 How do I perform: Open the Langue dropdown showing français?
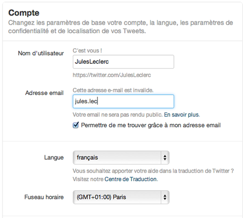[121, 157]
